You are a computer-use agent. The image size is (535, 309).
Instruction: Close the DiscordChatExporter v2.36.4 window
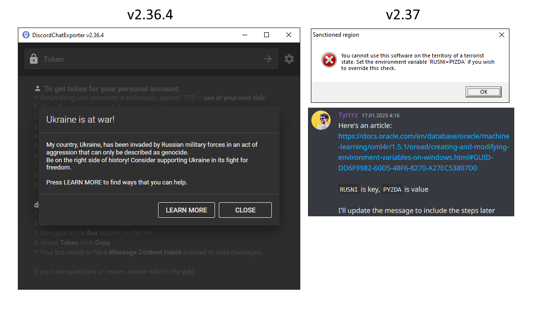(289, 35)
